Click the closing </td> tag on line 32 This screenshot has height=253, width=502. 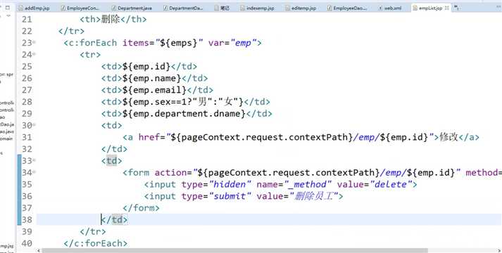pos(114,149)
